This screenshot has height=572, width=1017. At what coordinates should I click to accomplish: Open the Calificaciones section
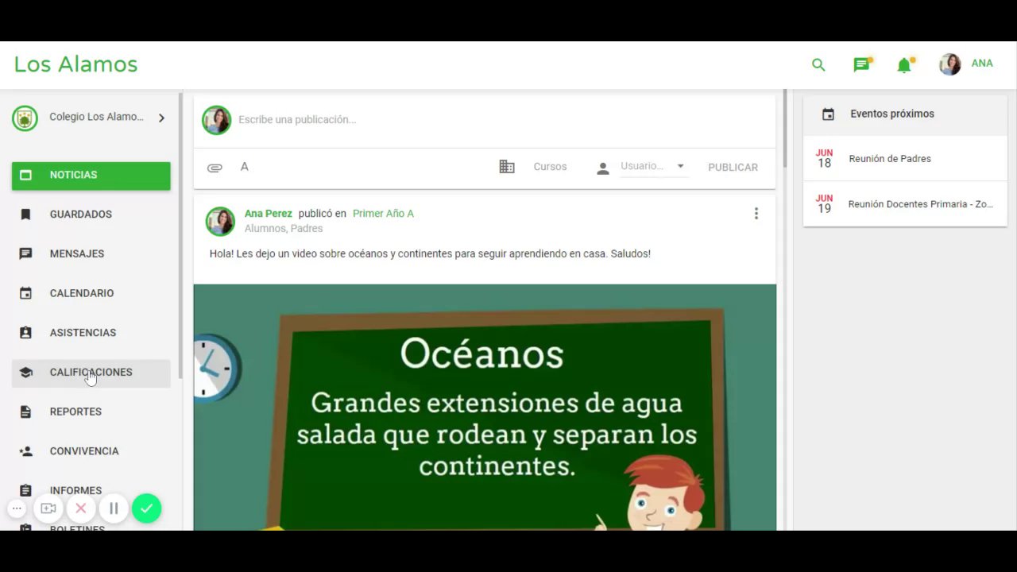click(91, 373)
